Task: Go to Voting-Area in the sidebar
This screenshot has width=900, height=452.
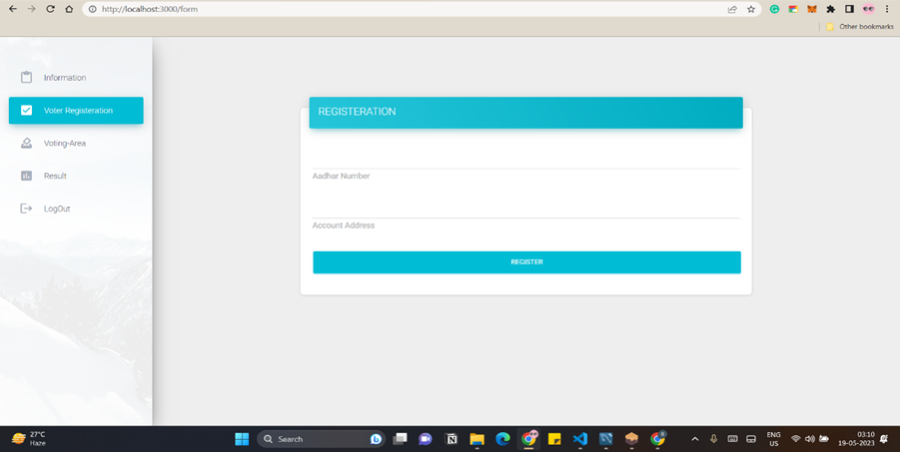Action: click(76, 143)
